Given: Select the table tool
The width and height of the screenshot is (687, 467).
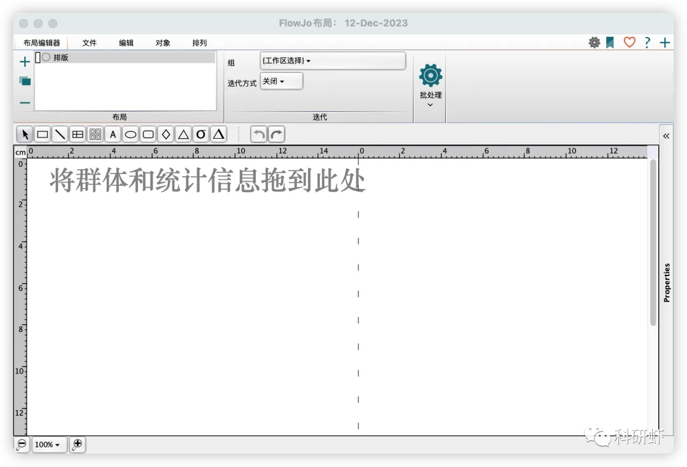Looking at the screenshot, I should (78, 134).
